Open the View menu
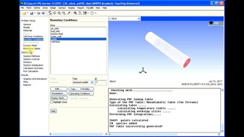Viewport: 244px width, 137px height. pos(98,8)
